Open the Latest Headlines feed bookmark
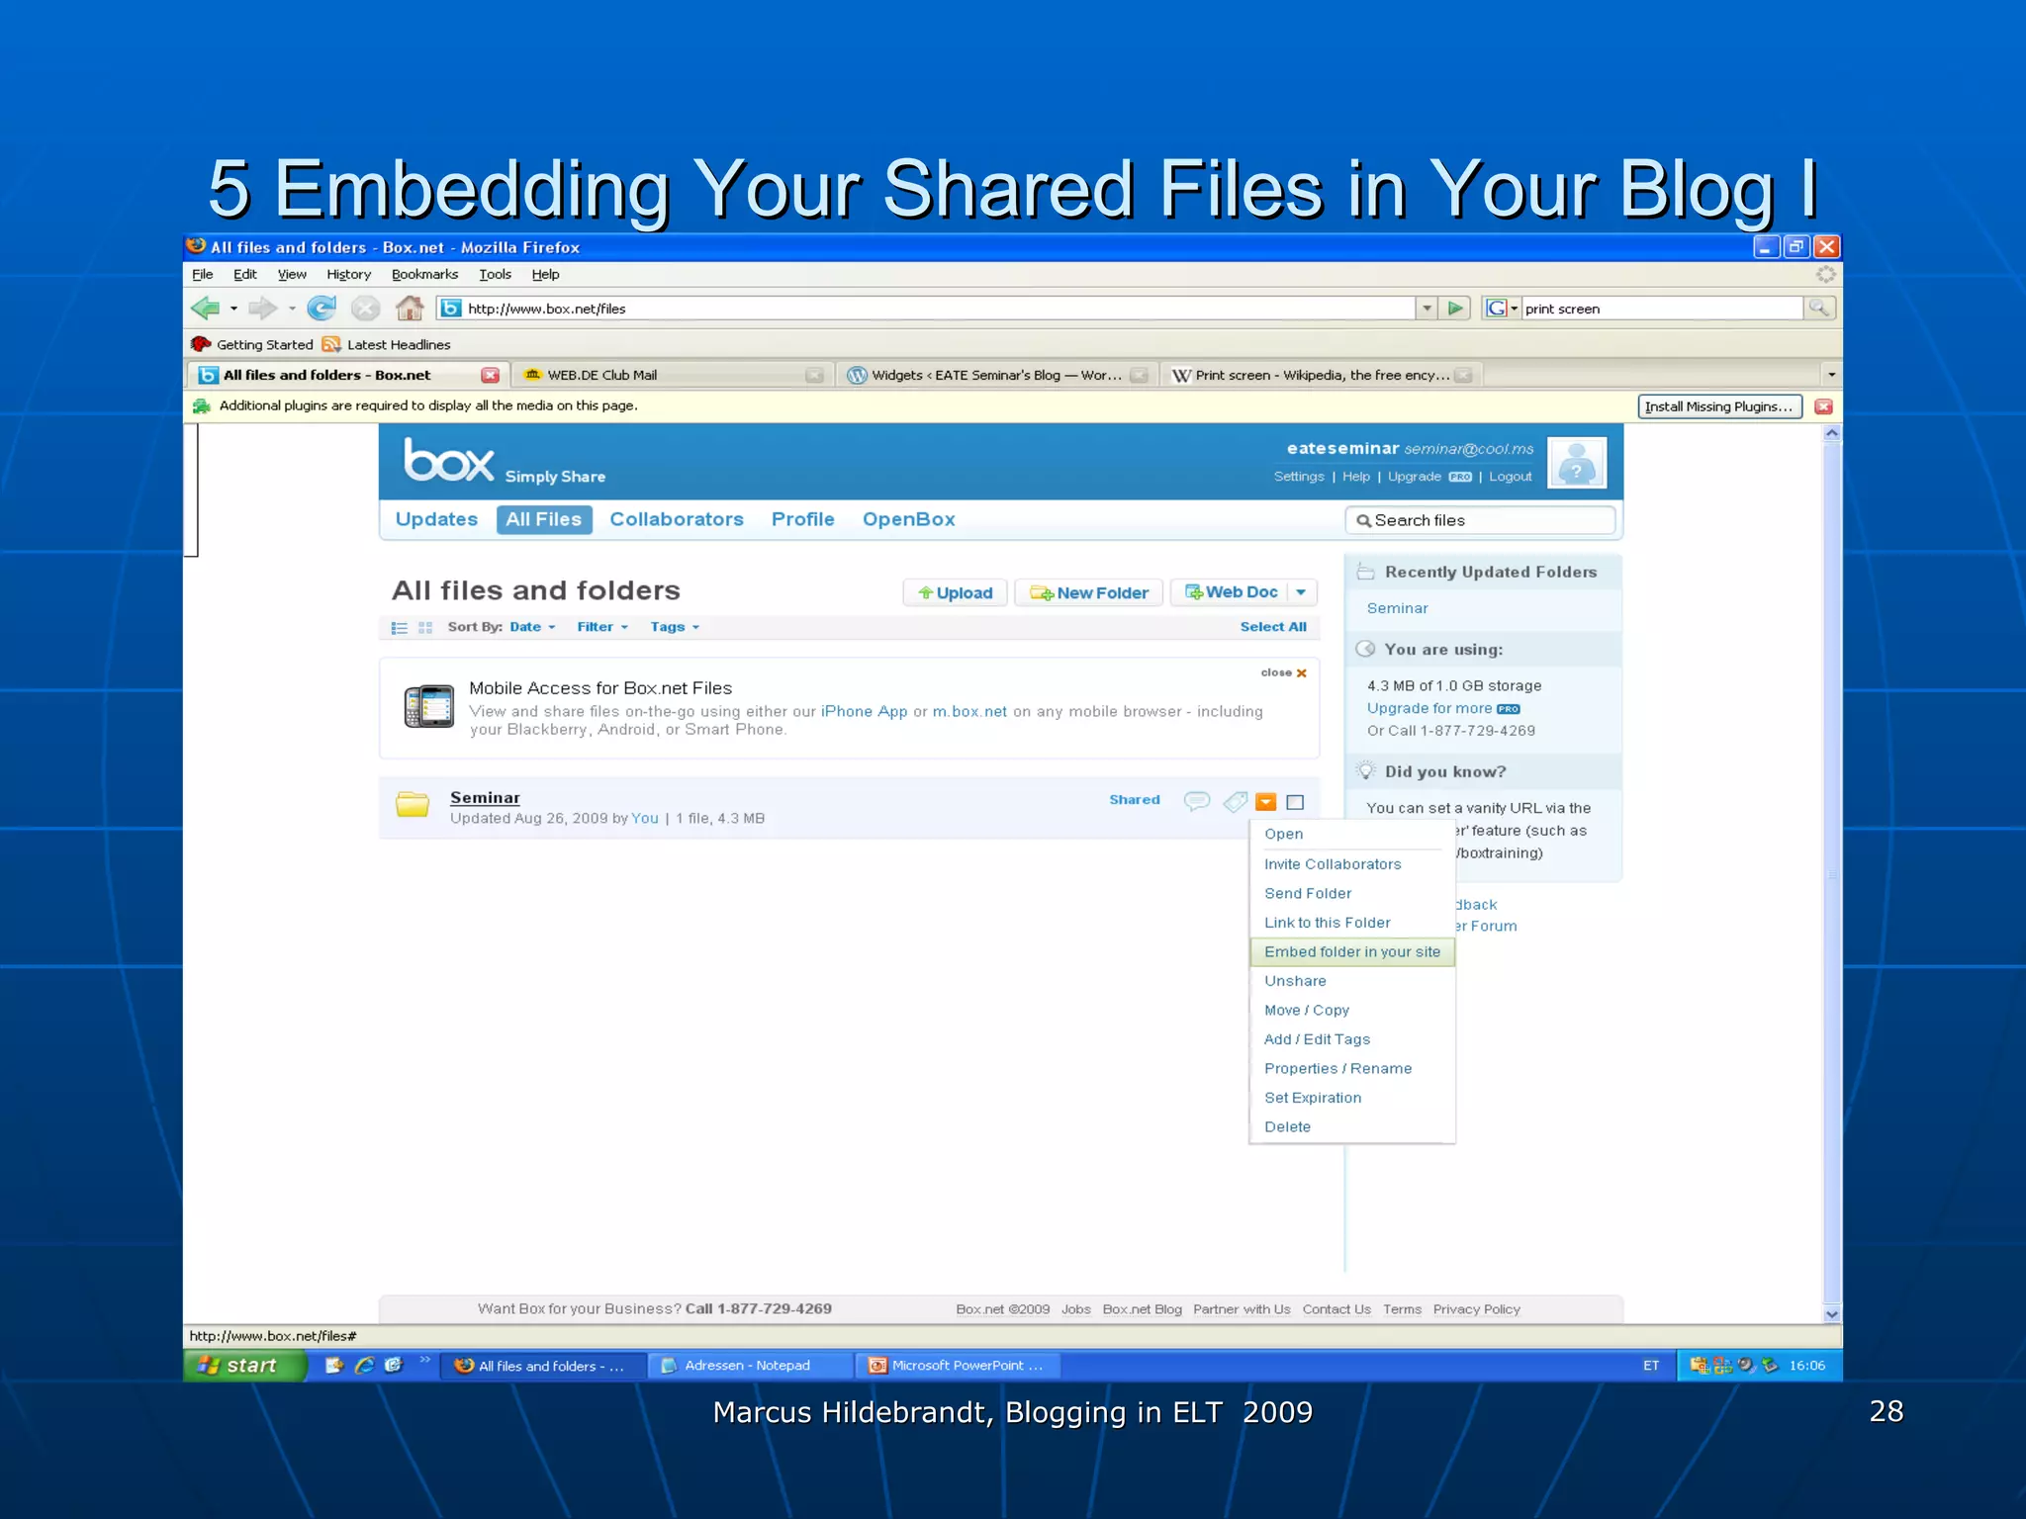Image resolution: width=2026 pixels, height=1519 pixels. (387, 344)
